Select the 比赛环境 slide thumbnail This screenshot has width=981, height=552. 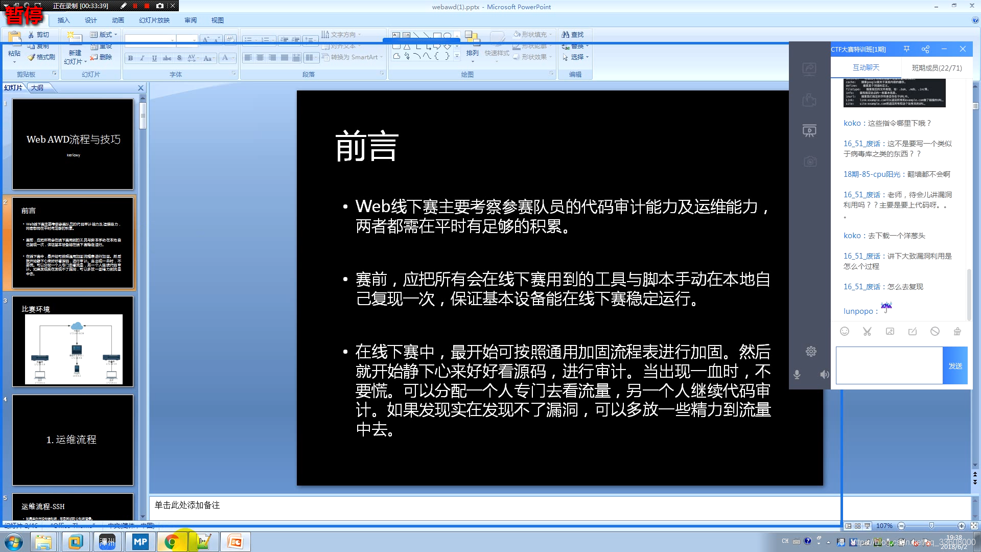73,341
